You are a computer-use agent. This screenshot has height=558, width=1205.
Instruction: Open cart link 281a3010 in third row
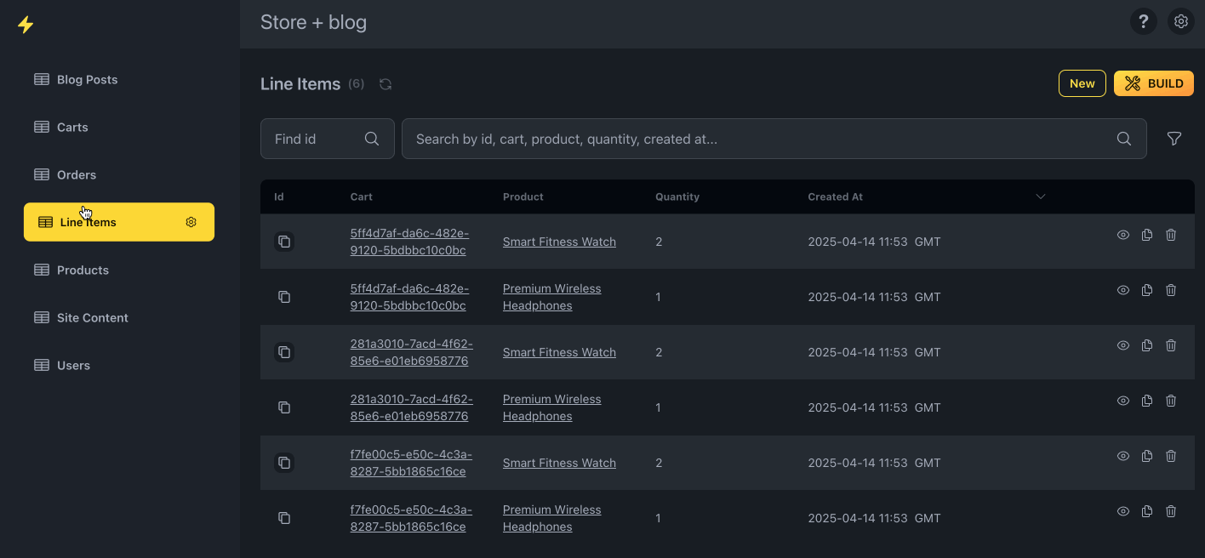411,352
